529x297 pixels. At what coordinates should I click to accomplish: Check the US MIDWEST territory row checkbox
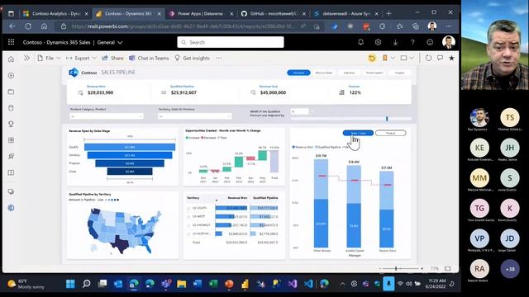(188, 225)
